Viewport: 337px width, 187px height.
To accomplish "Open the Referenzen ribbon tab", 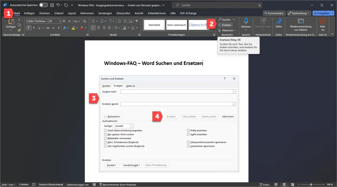I will (87, 13).
